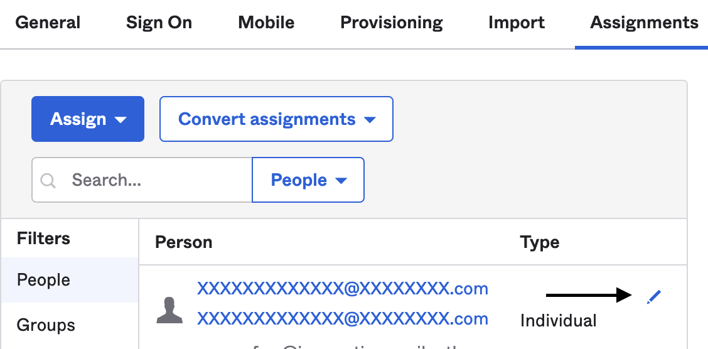Open the Assign dropdown
The height and width of the screenshot is (349, 708).
[88, 119]
